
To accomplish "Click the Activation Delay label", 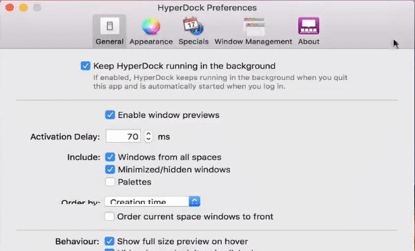I will coord(65,137).
